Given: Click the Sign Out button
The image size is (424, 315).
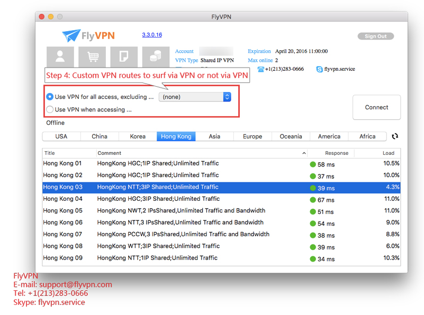Looking at the screenshot, I should tap(376, 36).
